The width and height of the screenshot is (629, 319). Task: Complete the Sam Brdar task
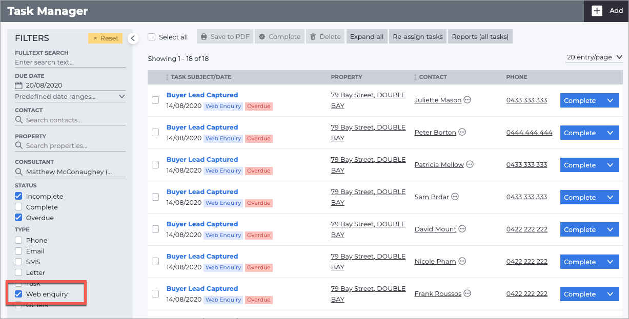(x=580, y=198)
